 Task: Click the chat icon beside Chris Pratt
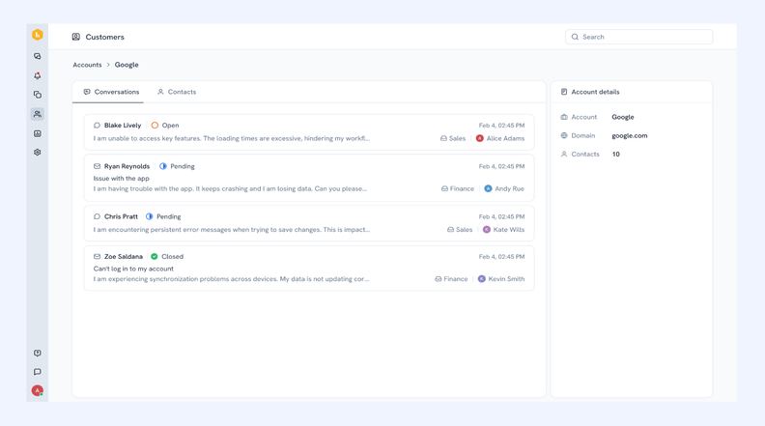click(97, 216)
